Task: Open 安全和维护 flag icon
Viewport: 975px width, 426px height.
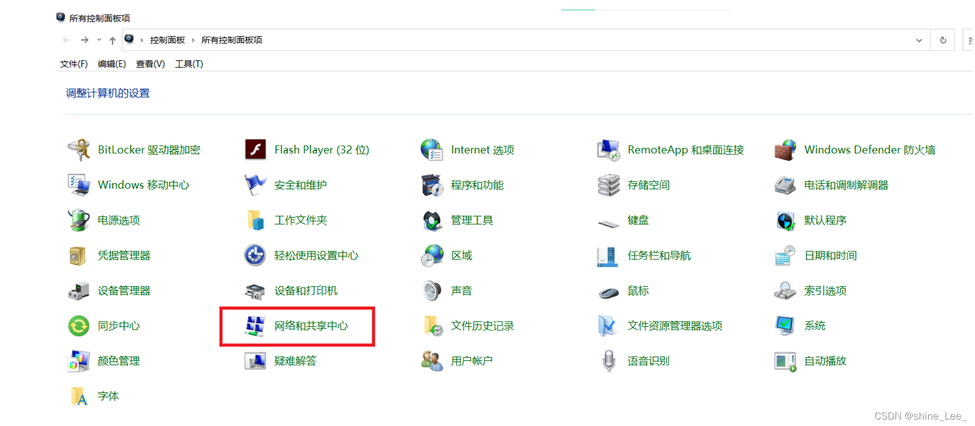Action: click(x=255, y=185)
